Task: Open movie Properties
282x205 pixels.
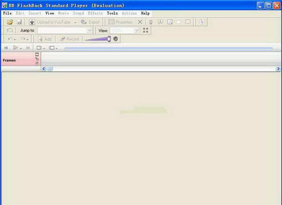Action: [x=121, y=22]
